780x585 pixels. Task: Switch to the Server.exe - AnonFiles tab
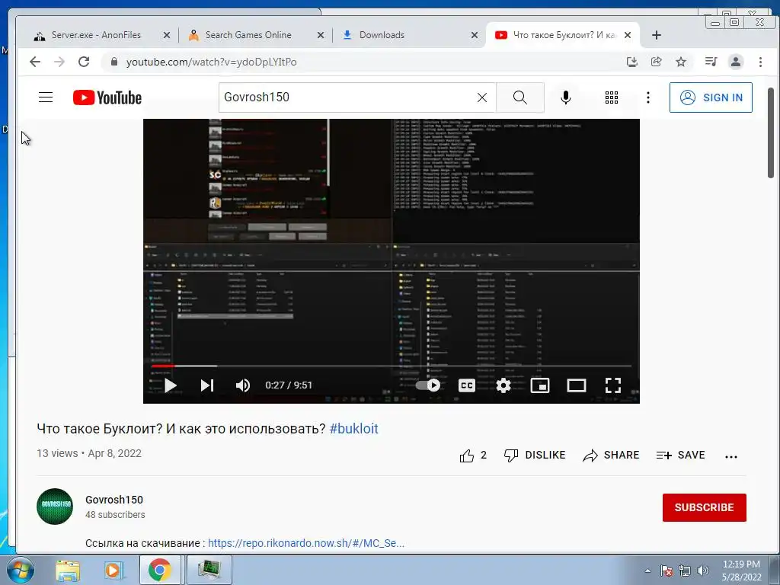pyautogui.click(x=96, y=35)
